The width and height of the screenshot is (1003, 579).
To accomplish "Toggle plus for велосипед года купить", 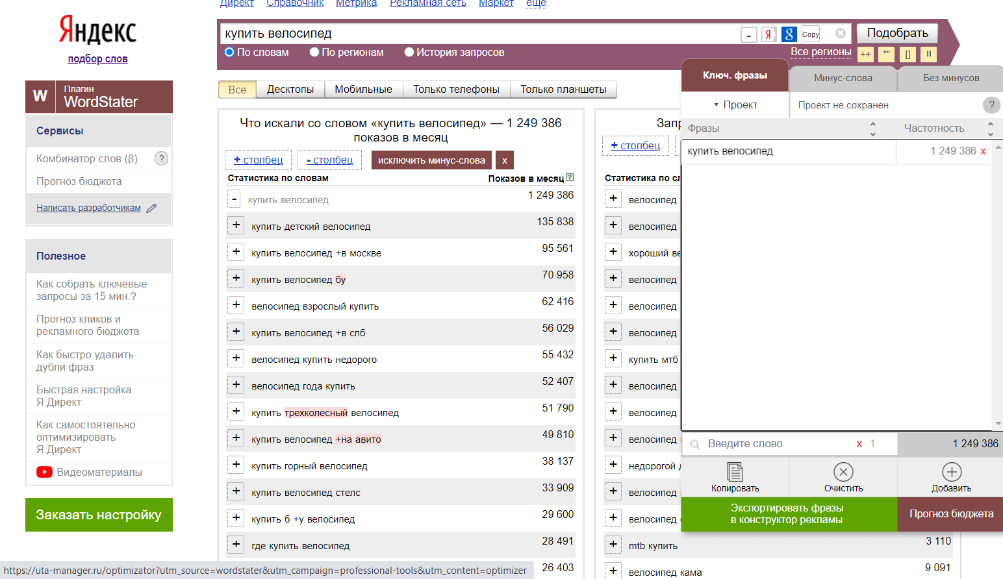I will pyautogui.click(x=236, y=384).
